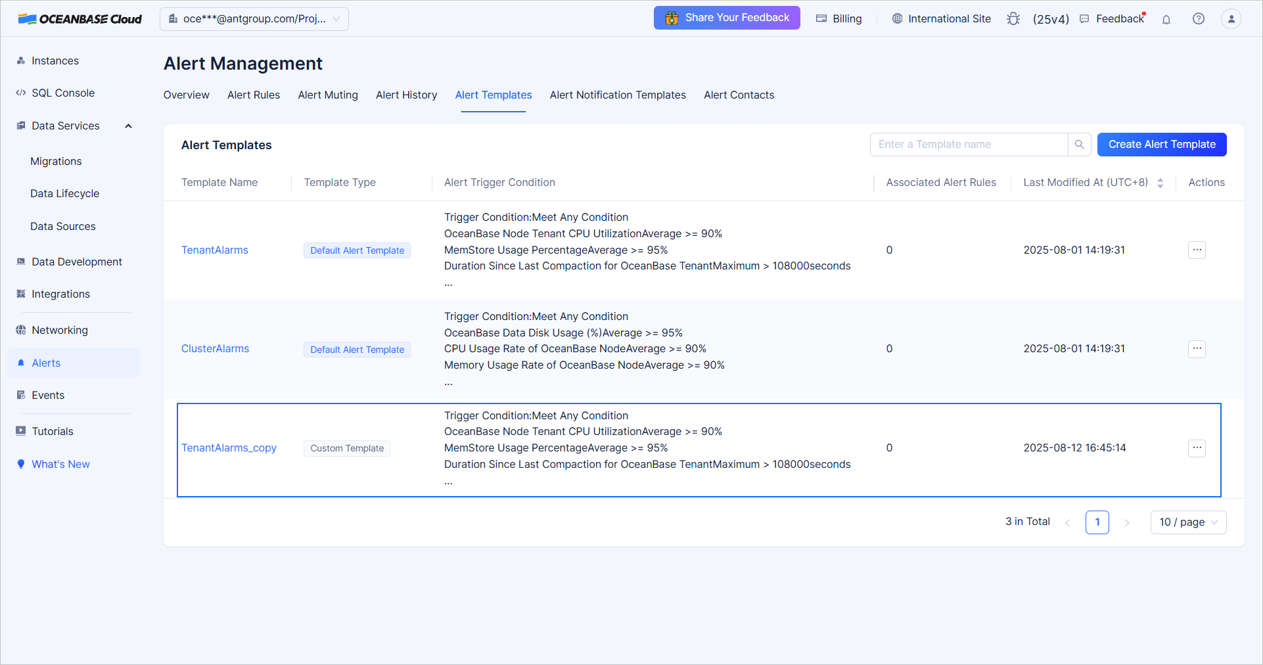Open the notifications bell icon
The width and height of the screenshot is (1263, 665).
point(1166,19)
